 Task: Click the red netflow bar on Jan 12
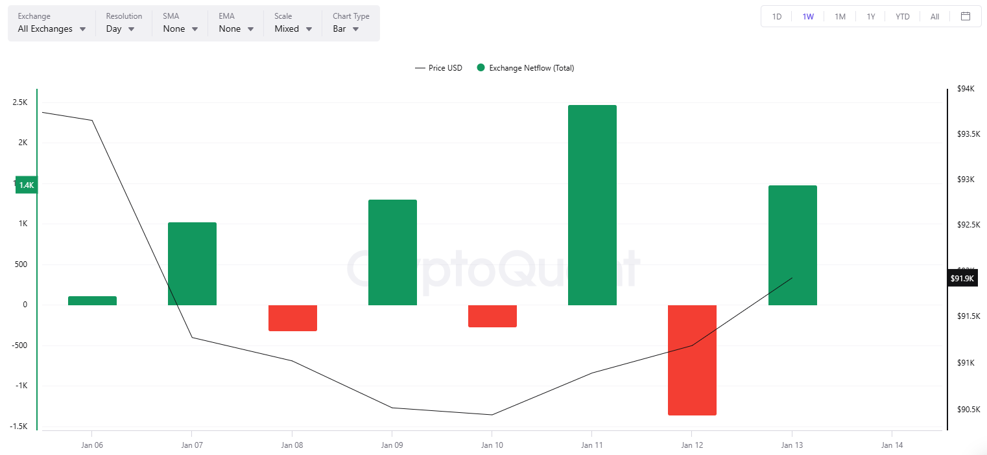coord(692,360)
